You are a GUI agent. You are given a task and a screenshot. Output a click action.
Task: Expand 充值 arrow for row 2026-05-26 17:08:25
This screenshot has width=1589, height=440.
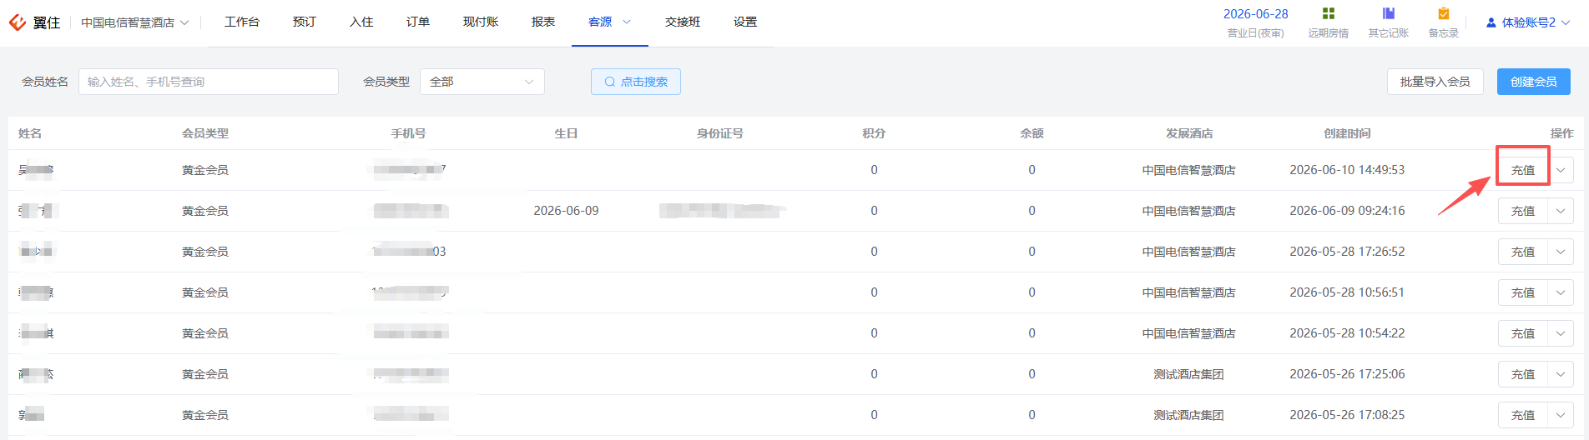[1561, 415]
